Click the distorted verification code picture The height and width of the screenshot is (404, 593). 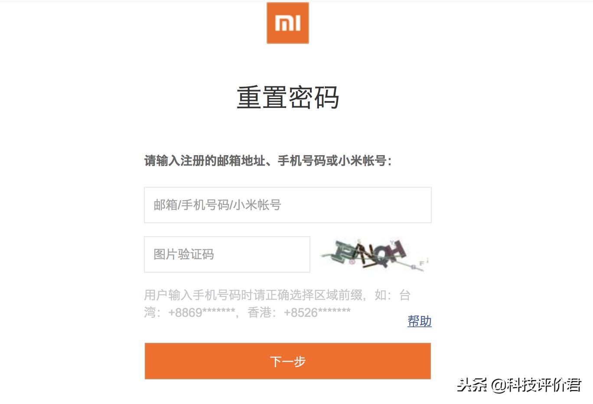[x=374, y=254]
